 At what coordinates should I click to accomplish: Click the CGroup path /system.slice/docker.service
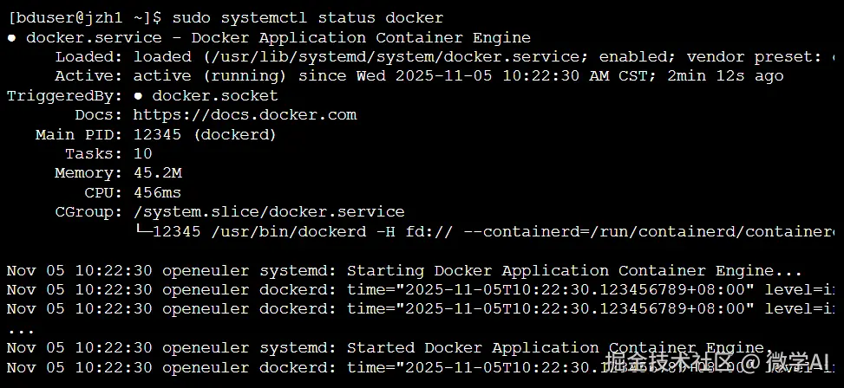point(269,211)
